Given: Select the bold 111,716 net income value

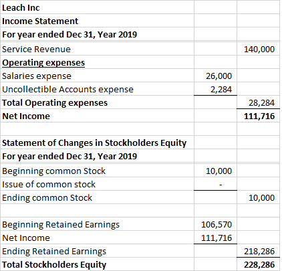Looking at the screenshot, I should [x=259, y=116].
